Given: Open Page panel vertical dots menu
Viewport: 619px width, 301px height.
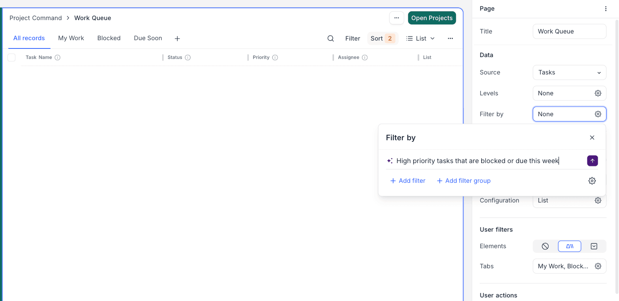Looking at the screenshot, I should point(606,9).
